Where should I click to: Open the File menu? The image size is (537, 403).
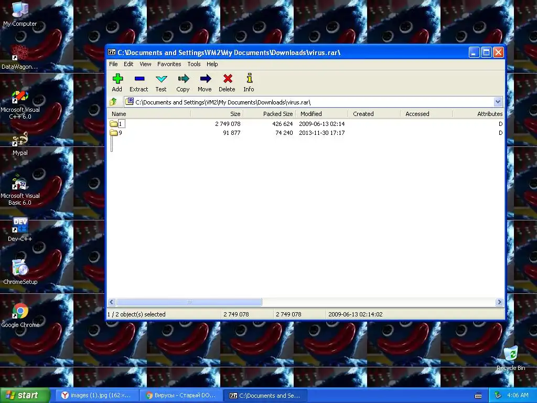click(113, 64)
